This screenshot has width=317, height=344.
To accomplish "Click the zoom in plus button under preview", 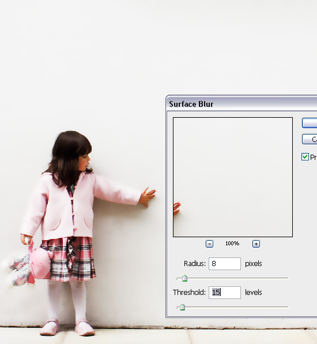I will (x=256, y=244).
